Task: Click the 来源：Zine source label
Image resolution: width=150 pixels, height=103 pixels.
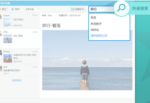Action: click(47, 16)
